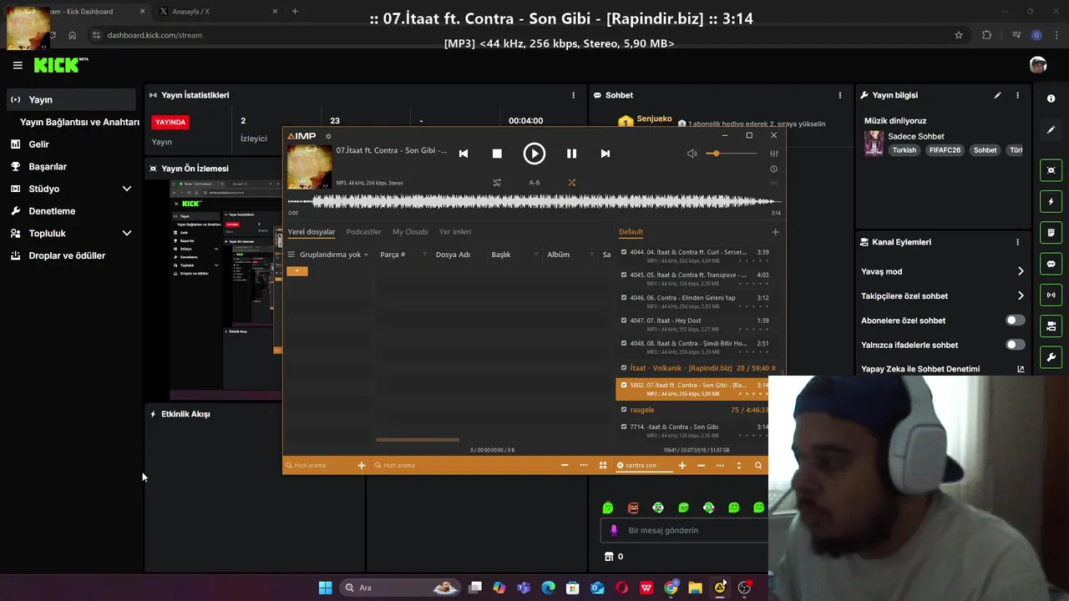Open AIMP settings gear icon
This screenshot has width=1069, height=601.
(x=328, y=136)
